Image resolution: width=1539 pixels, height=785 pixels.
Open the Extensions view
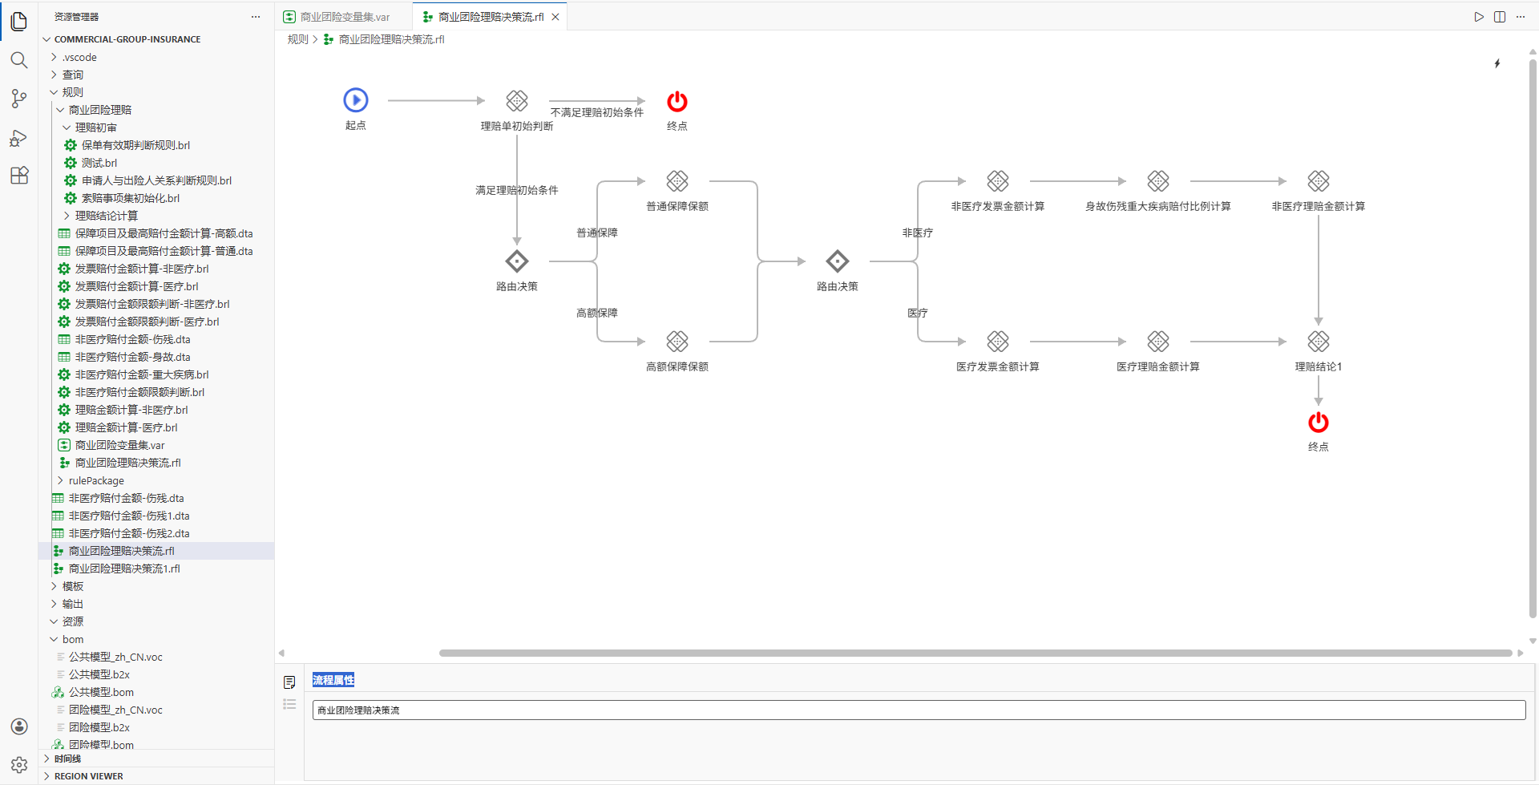click(19, 176)
